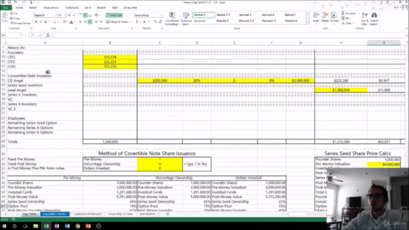This screenshot has width=409, height=230.
Task: Switch to the DATA ribbon tab
Action: (88, 8)
